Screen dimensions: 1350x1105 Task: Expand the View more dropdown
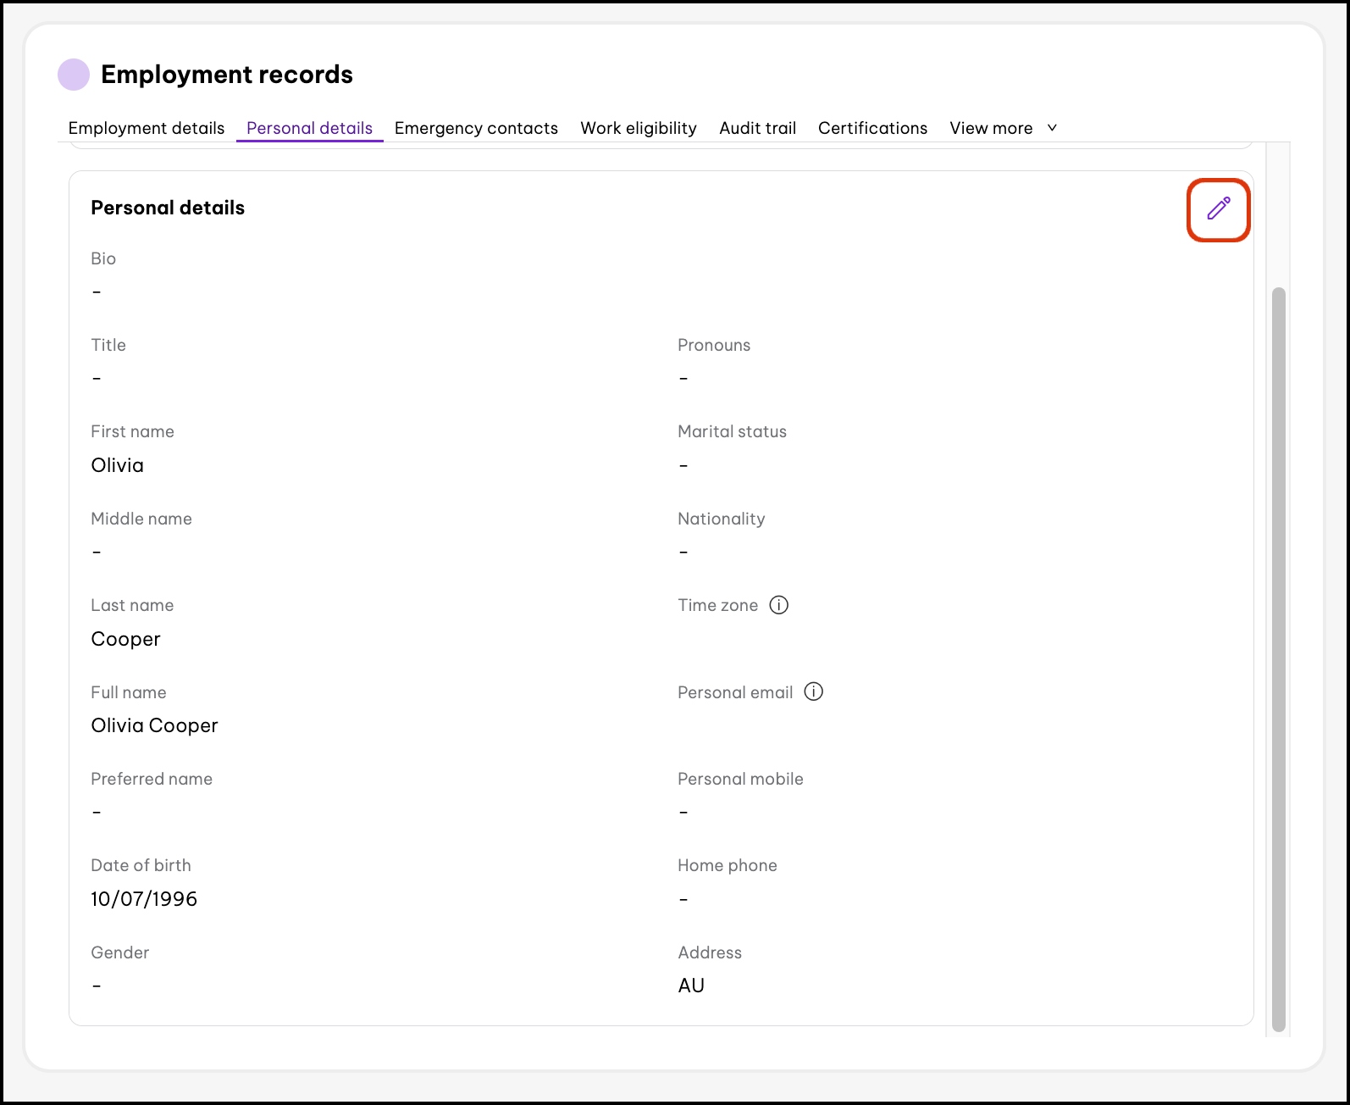click(991, 128)
